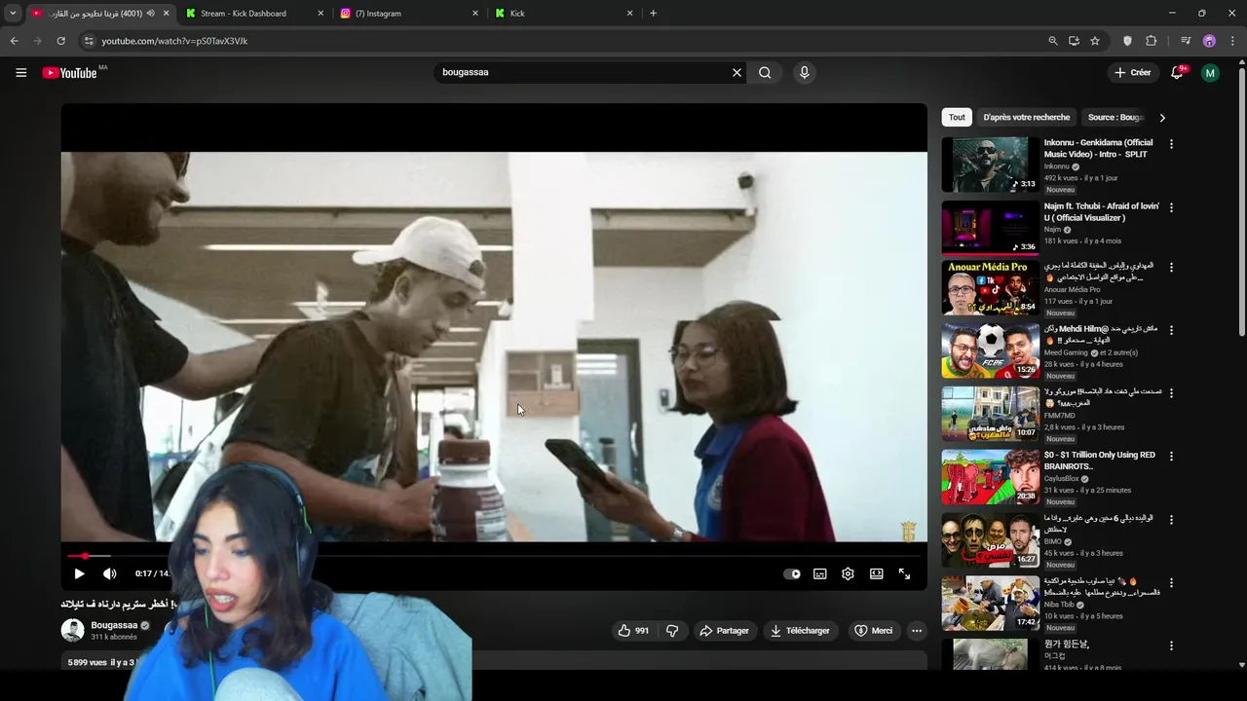Go back to the previous page
The image size is (1247, 701).
pos(15,41)
